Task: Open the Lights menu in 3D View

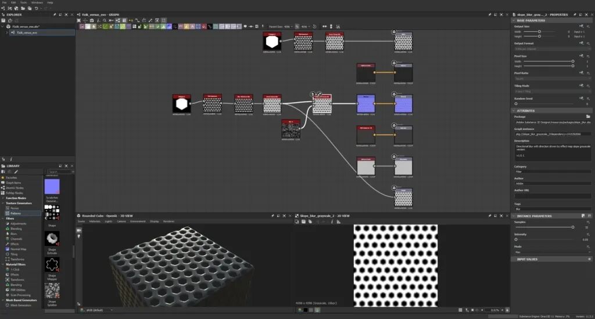Action: 109,221
